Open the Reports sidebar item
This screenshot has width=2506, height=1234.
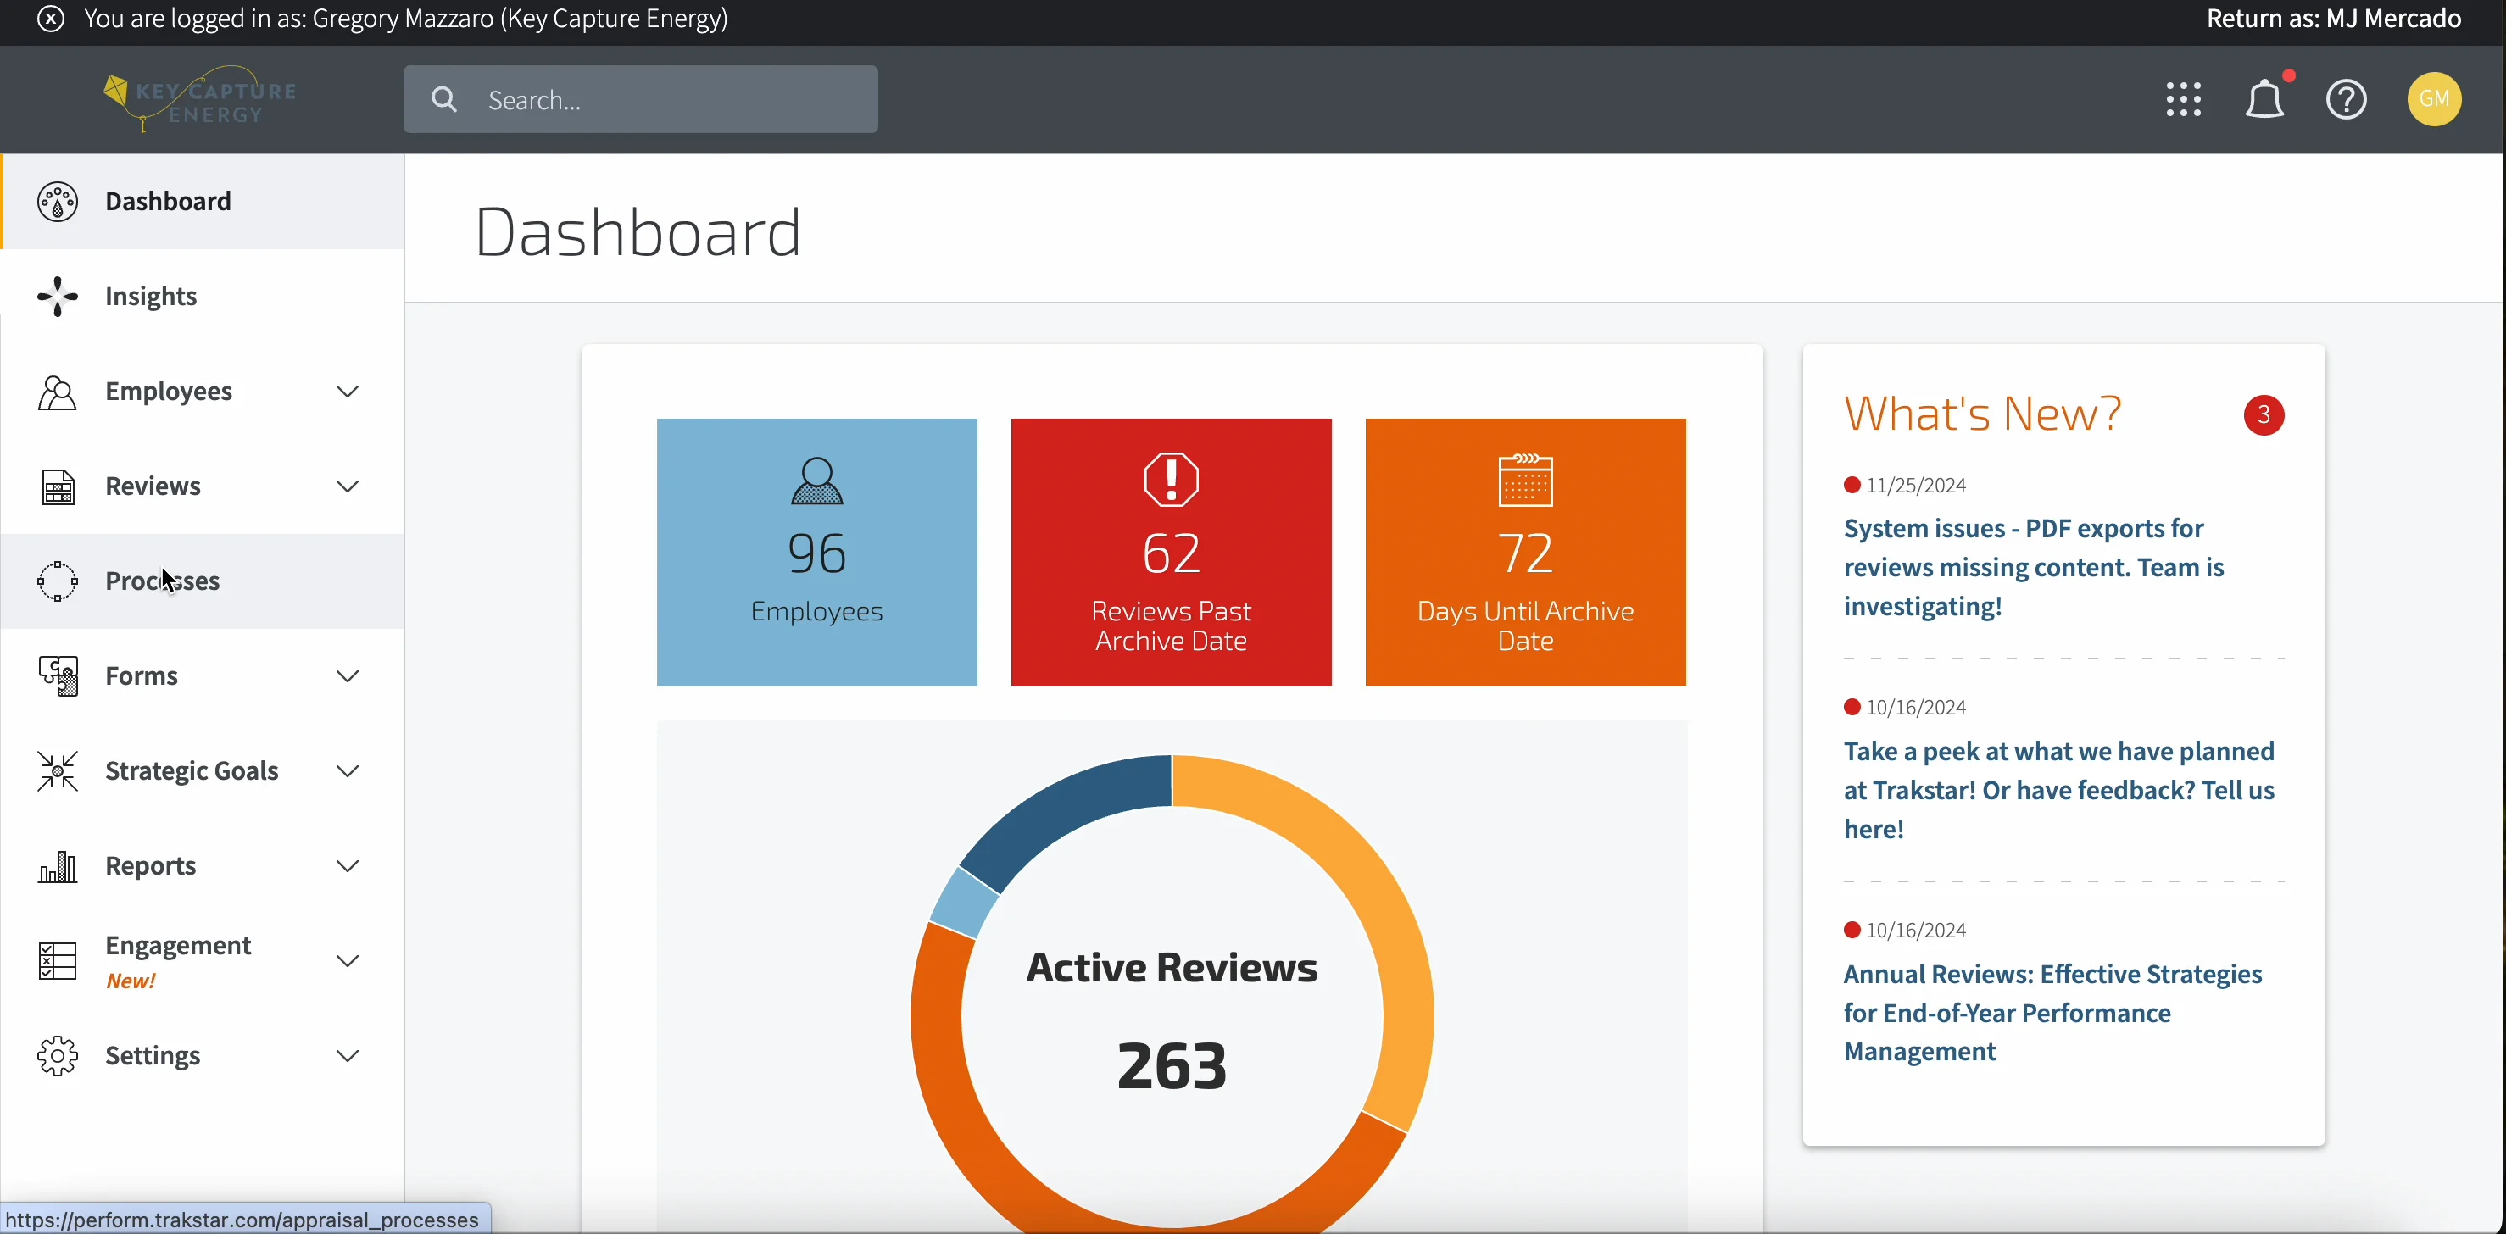click(151, 865)
